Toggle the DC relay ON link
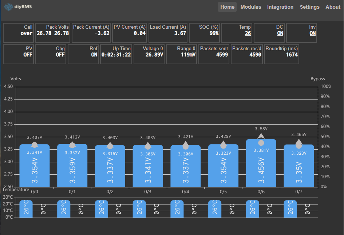The height and width of the screenshot is (235, 344). (280, 33)
